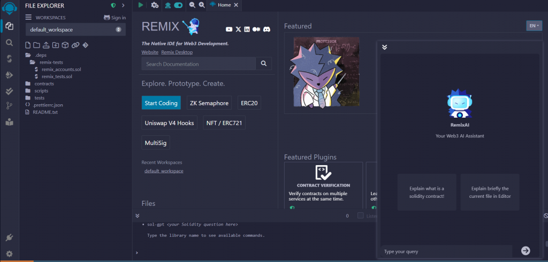Open the LearnEth book icon in the sidebar
This screenshot has width=548, height=262.
tap(10, 122)
